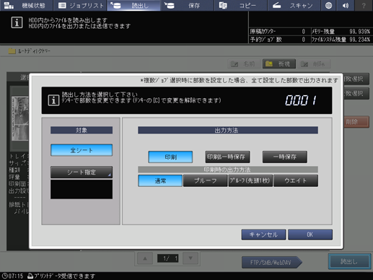Screen dimensions: 373x280
Task: Click the black sheet specification field
Action: [x=82, y=189]
